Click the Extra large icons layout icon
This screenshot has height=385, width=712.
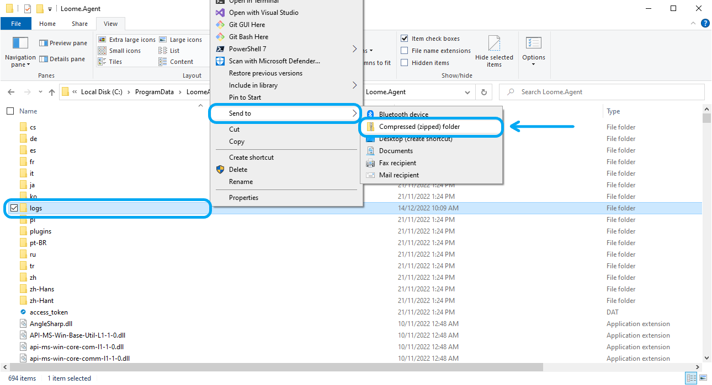(x=102, y=40)
